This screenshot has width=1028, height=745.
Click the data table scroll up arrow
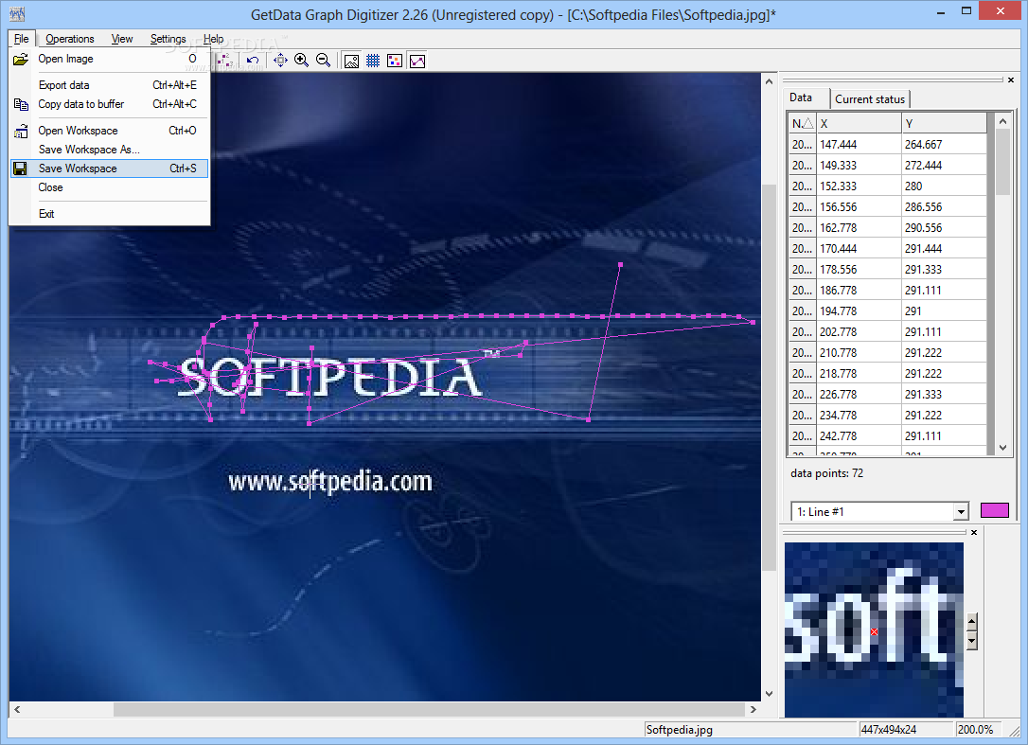point(1002,121)
